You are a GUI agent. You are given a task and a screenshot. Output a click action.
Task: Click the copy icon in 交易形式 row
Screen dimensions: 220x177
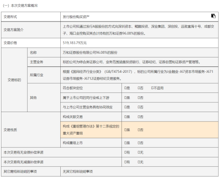(213, 16)
